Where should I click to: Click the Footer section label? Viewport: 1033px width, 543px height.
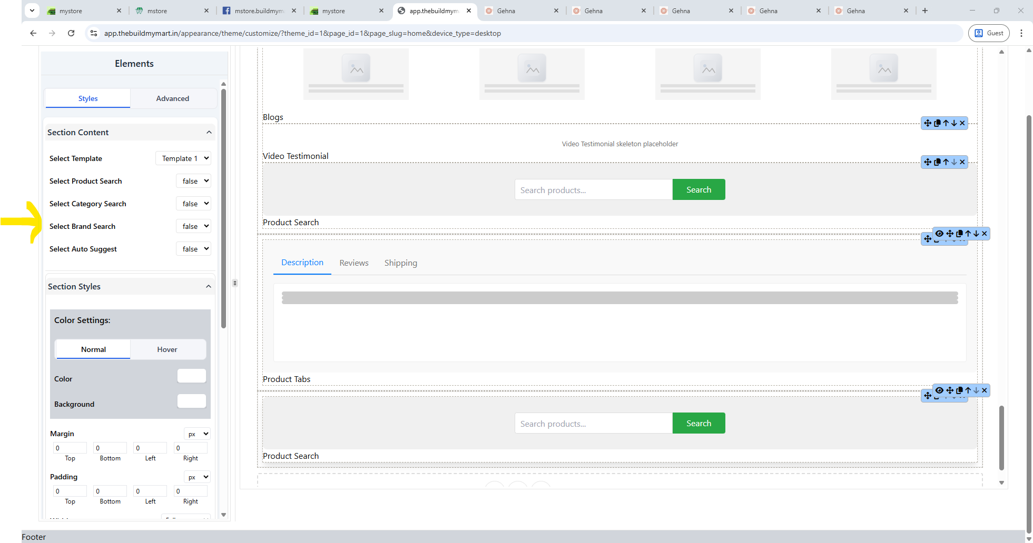point(34,537)
